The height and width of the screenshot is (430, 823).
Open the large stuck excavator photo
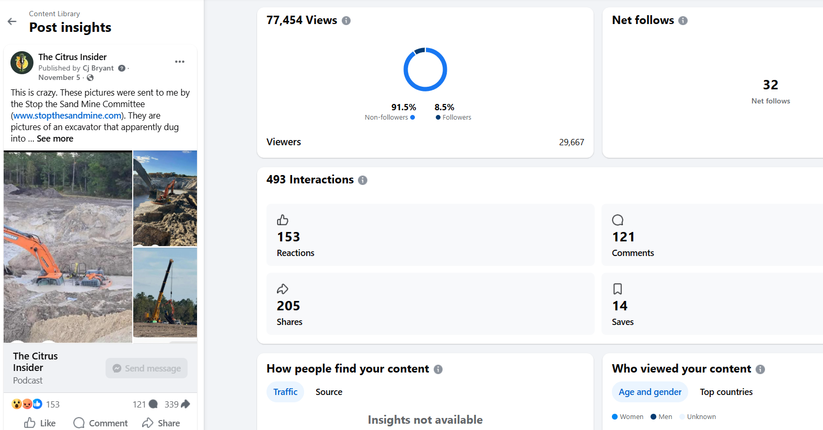(x=68, y=247)
